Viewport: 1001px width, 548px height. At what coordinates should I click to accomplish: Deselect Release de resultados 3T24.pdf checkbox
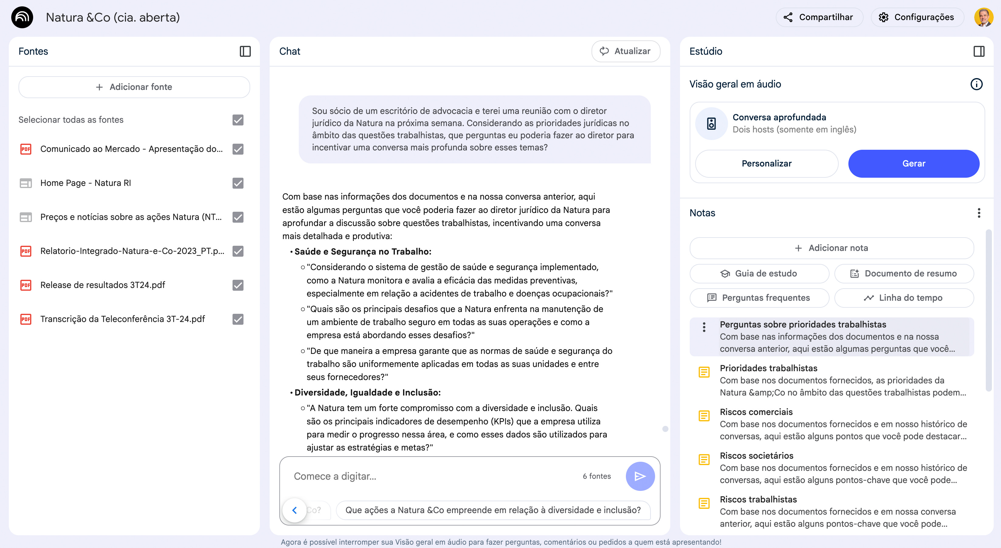[238, 286]
